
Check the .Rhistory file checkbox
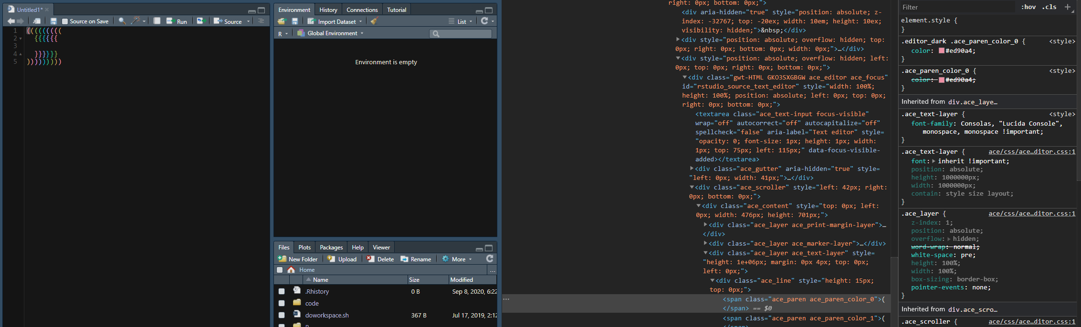coord(282,291)
